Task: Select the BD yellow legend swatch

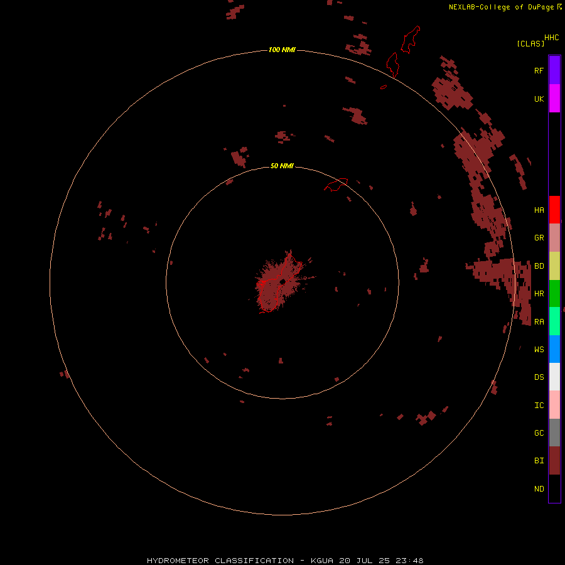Action: (x=554, y=266)
